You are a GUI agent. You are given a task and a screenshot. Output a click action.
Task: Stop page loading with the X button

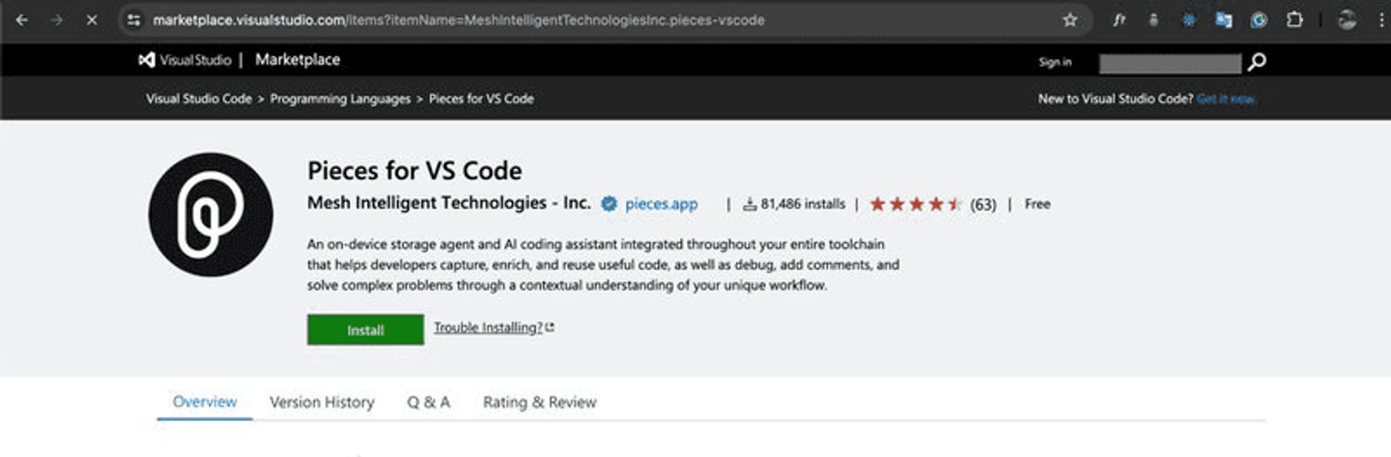(x=92, y=20)
